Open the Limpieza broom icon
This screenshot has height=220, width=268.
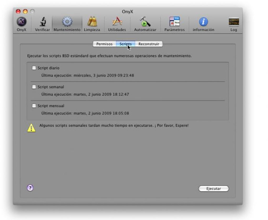pos(92,22)
